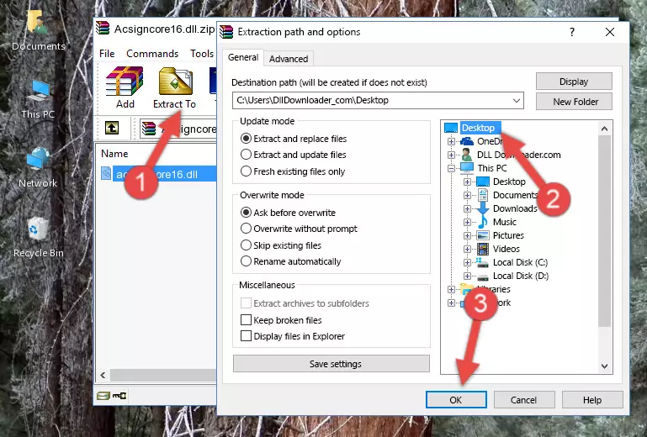Click the Extract To toolbar icon
Screen dimensions: 647x437
click(175, 82)
